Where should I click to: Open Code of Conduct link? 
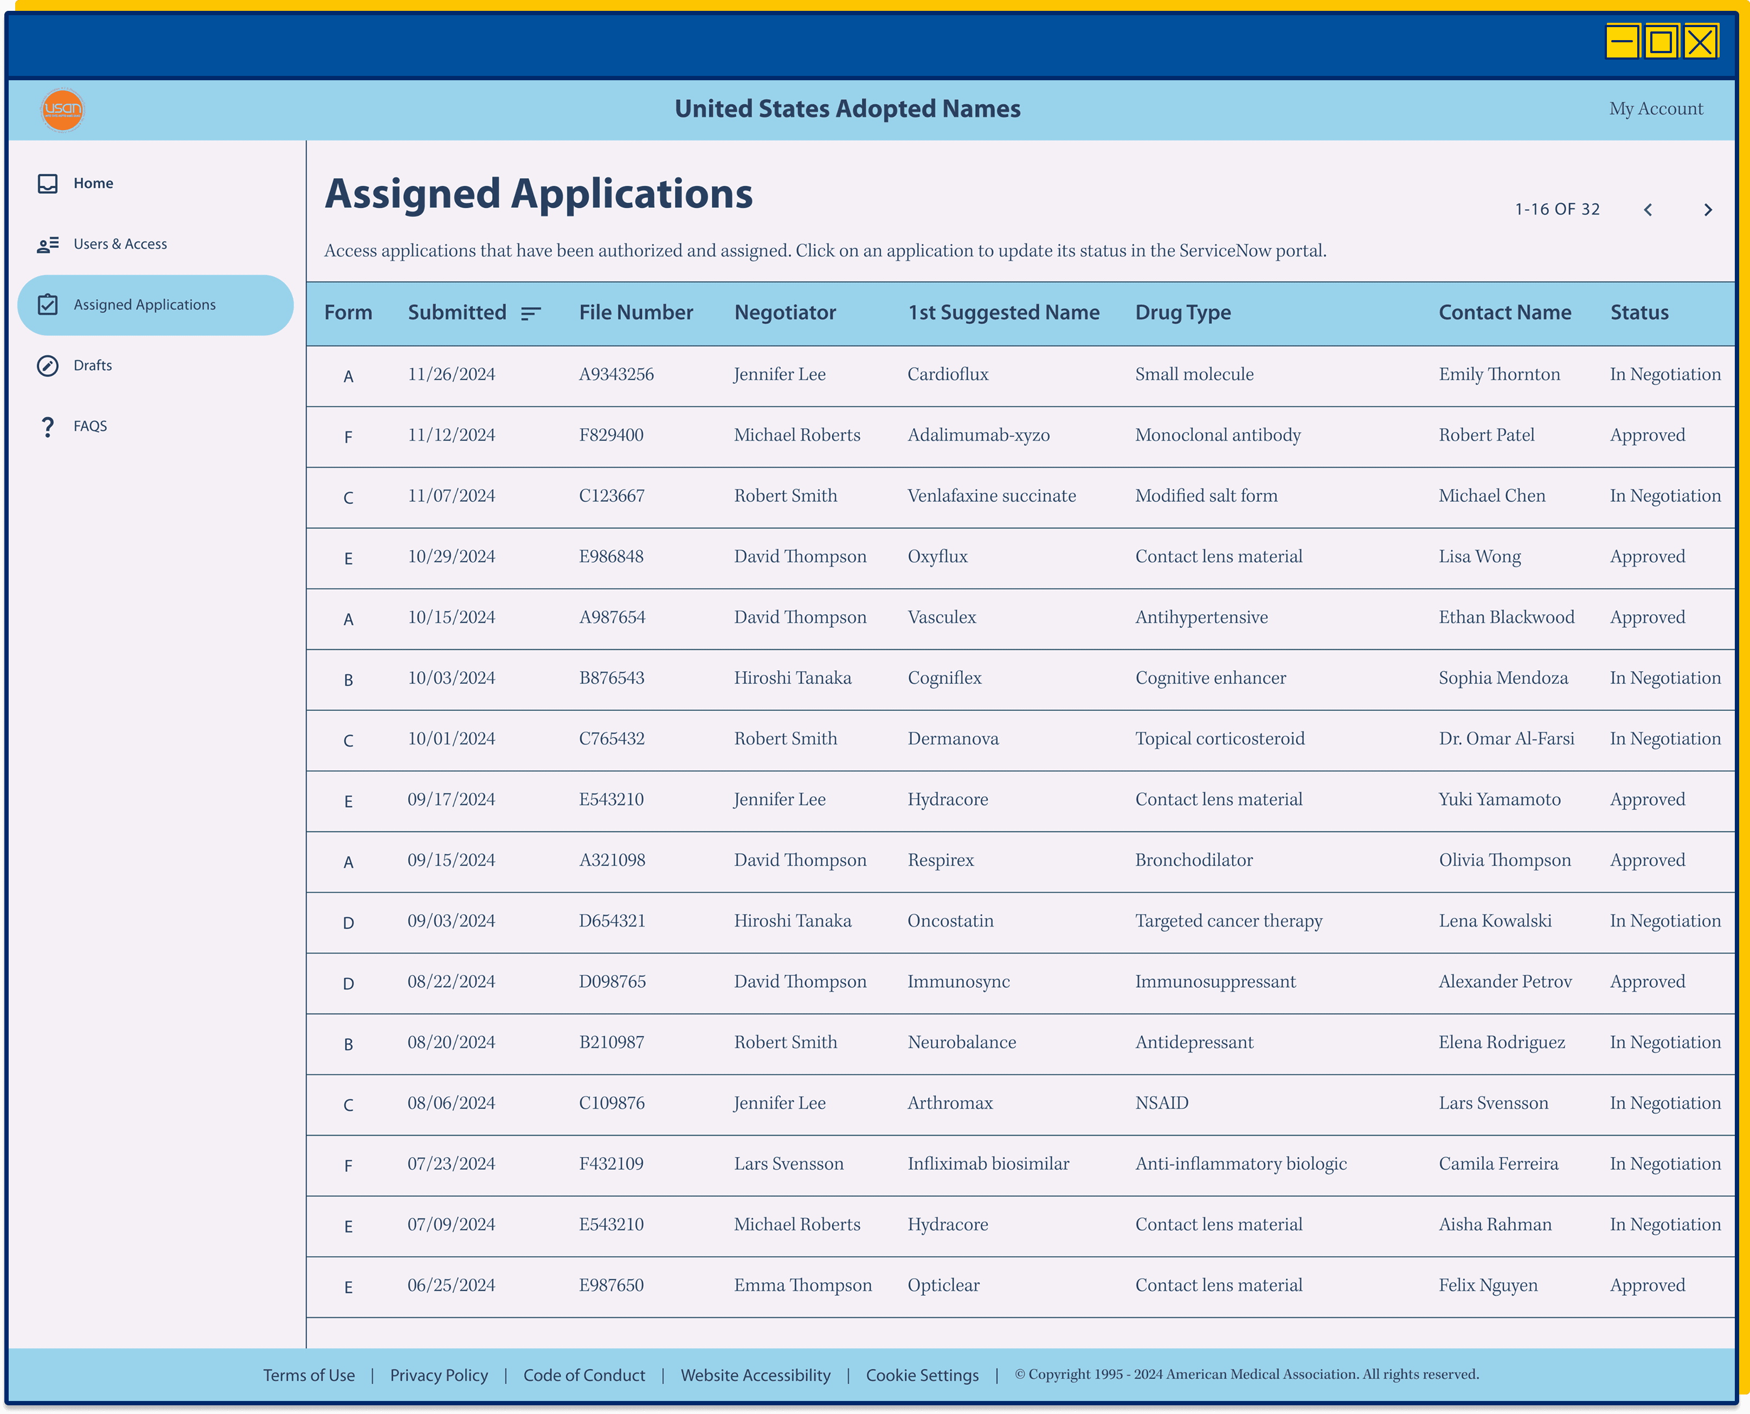coord(584,1375)
